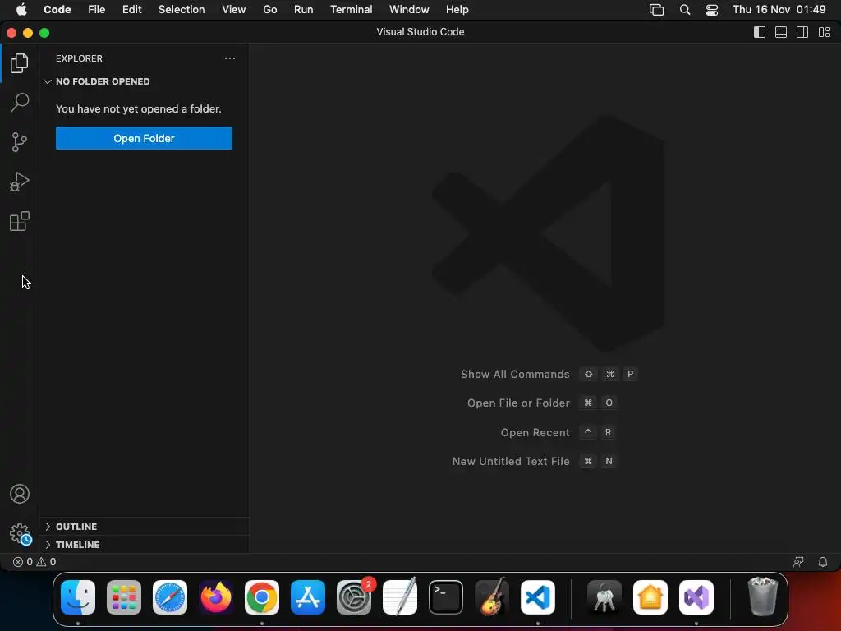Viewport: 841px width, 631px height.
Task: Open the Accounts icon in activity bar
Action: click(x=20, y=494)
